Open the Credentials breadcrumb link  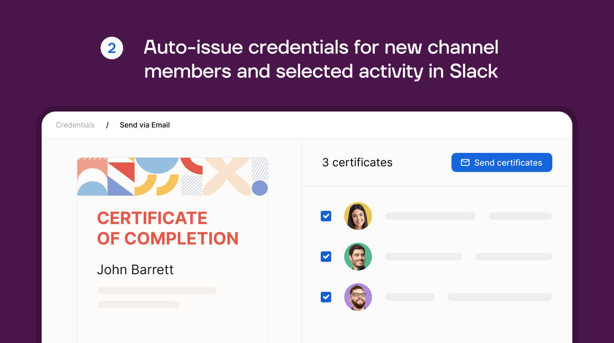[75, 125]
